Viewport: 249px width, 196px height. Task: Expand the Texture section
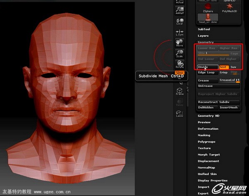[x=204, y=148]
